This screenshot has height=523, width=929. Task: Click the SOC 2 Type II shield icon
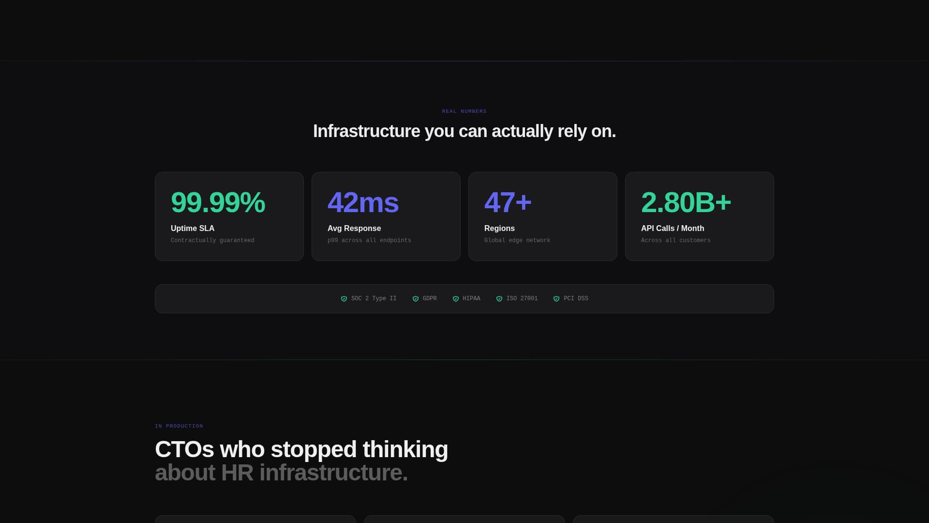coord(344,299)
